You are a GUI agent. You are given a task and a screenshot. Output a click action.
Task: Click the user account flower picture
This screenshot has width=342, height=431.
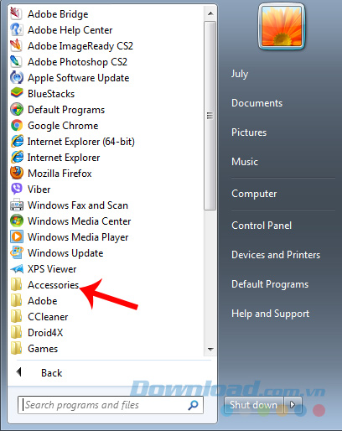[x=282, y=27]
